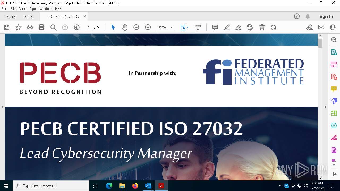Activate the selection arrow tool
Screen dimensions: 340x191
[113, 27]
